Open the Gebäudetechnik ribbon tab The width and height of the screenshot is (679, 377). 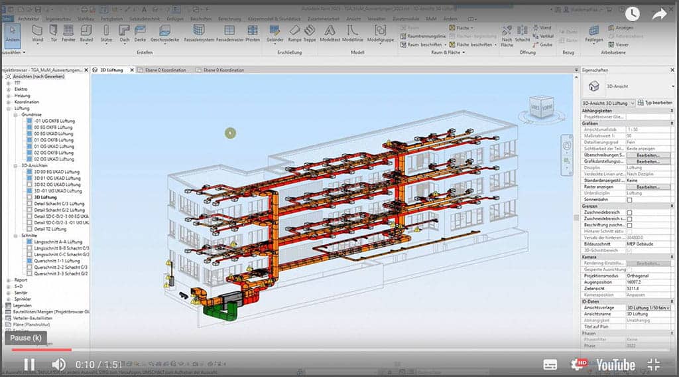(x=145, y=19)
